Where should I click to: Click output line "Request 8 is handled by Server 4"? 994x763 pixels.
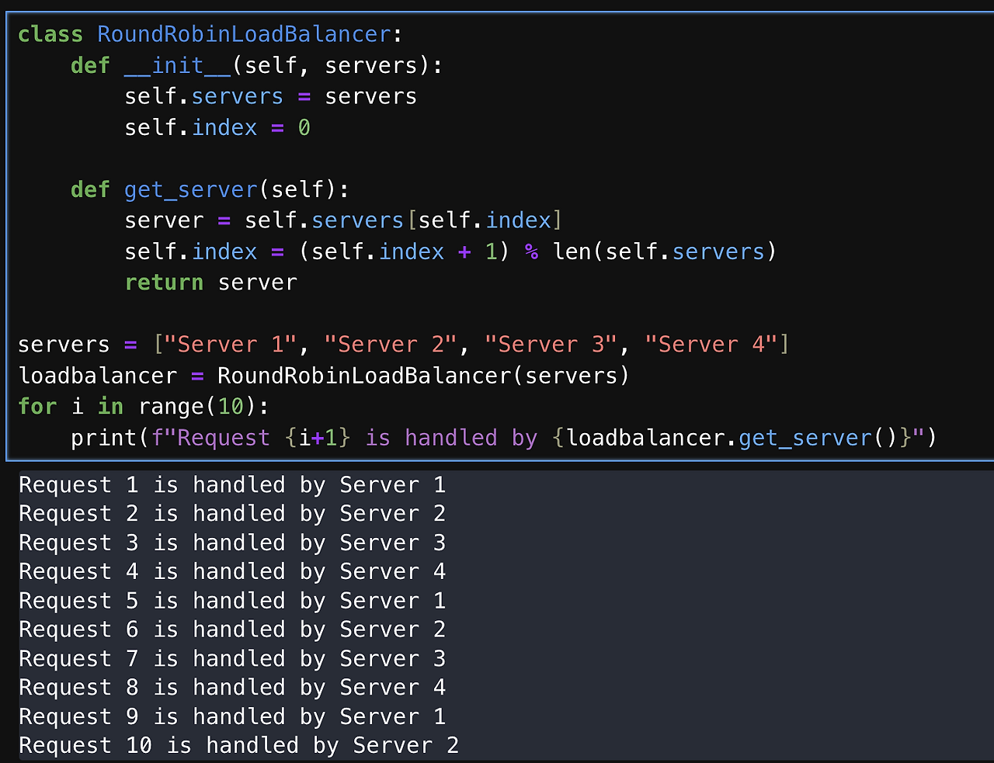coord(232,688)
